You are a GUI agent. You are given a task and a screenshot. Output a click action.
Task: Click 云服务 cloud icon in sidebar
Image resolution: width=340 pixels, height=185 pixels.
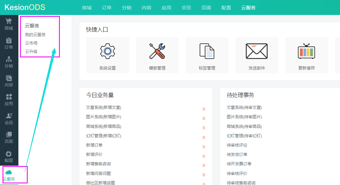point(9,173)
